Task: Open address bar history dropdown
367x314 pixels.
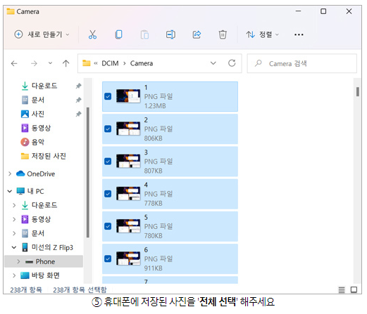Action: pyautogui.click(x=213, y=63)
